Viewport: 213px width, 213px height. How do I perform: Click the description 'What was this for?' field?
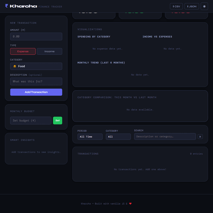[x=36, y=82]
